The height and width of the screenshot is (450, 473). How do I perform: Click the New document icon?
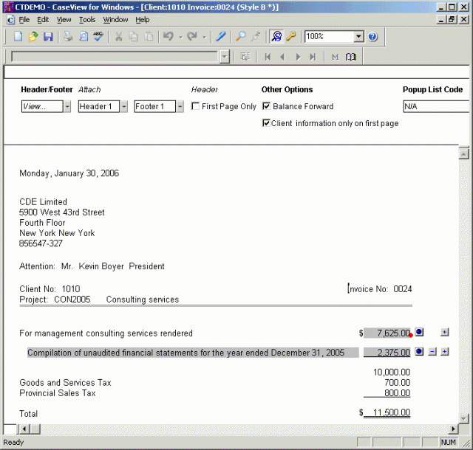[x=18, y=36]
